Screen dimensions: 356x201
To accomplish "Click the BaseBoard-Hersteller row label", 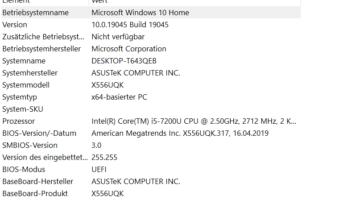I will (x=38, y=181).
